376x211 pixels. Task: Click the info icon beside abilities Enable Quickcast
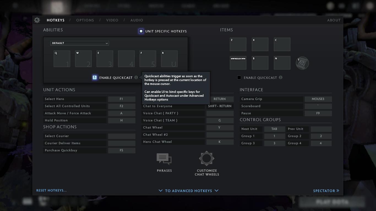click(x=136, y=77)
